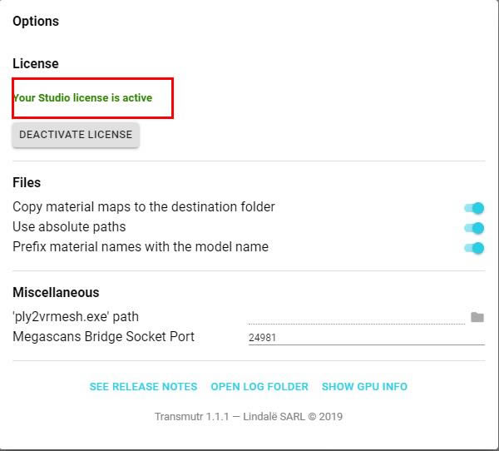The height and width of the screenshot is (451, 499).
Task: Click the Options dialog title
Action: (36, 22)
